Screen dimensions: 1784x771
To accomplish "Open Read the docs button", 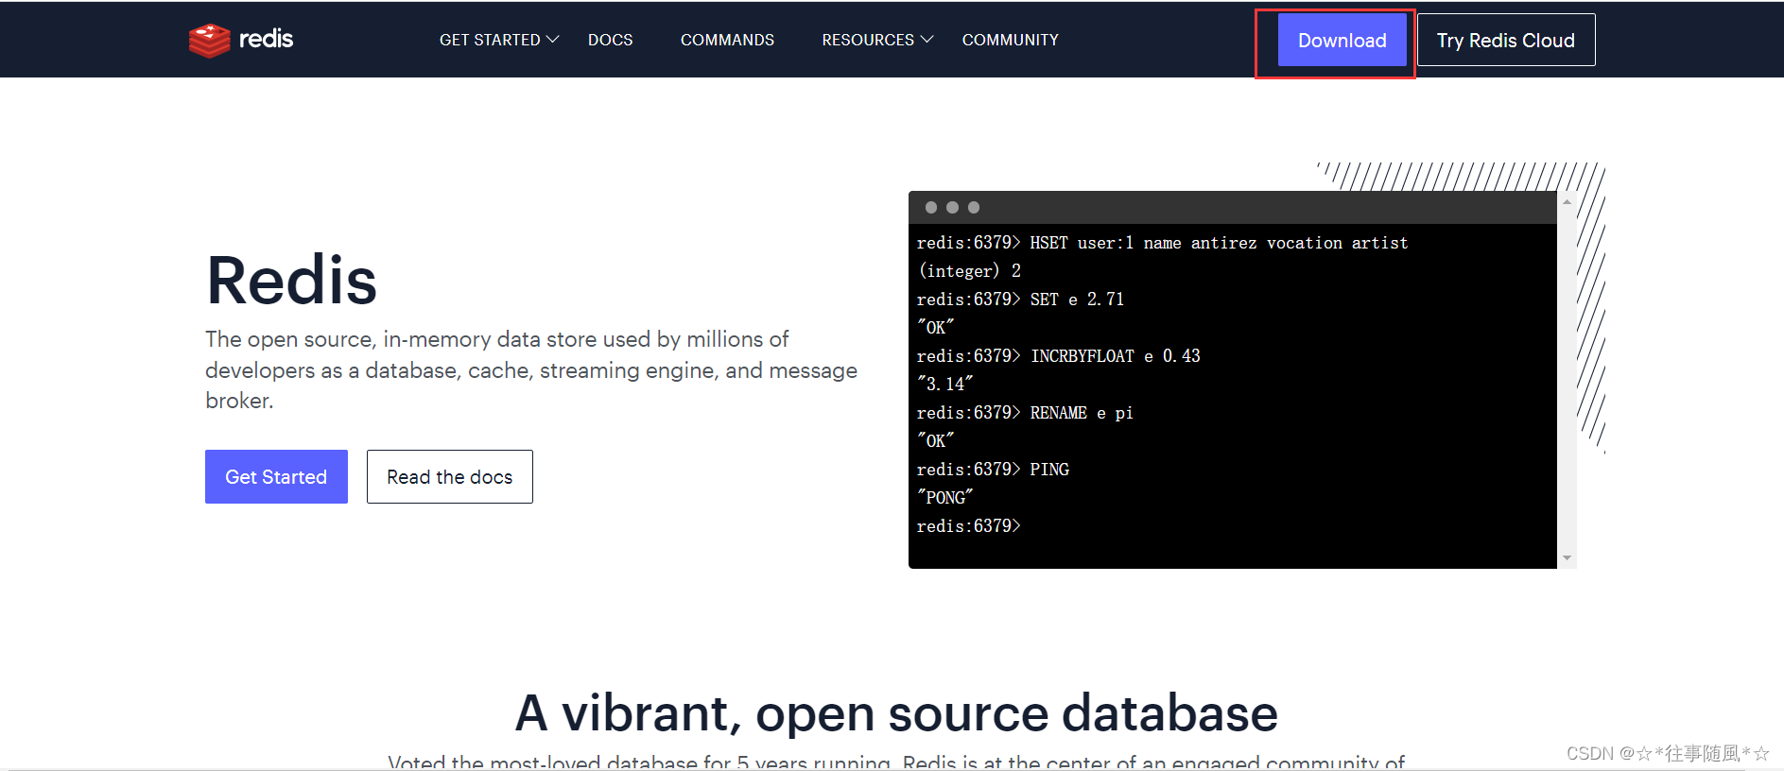I will (450, 477).
